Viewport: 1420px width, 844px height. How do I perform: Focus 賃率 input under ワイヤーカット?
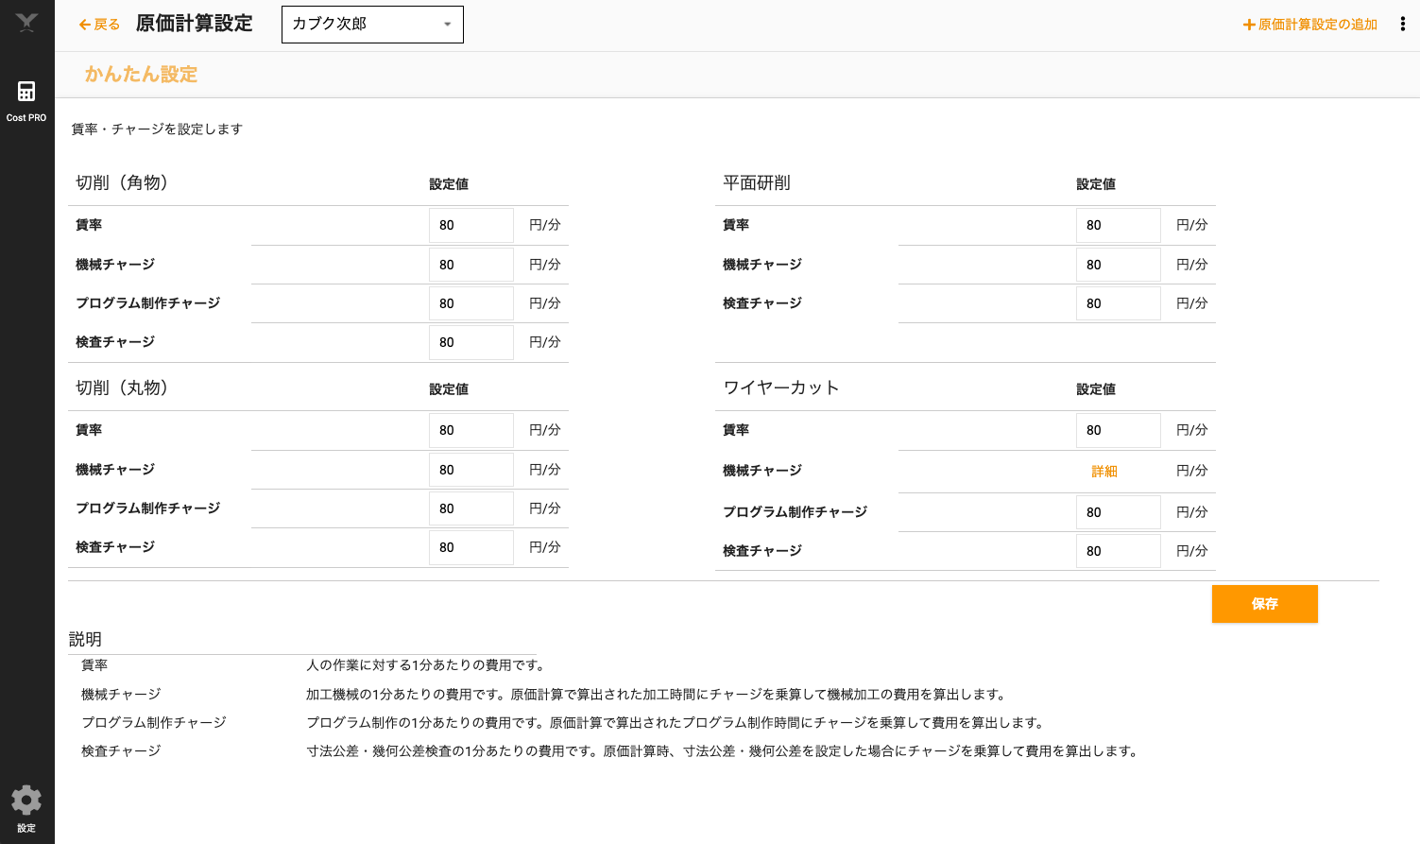point(1118,430)
